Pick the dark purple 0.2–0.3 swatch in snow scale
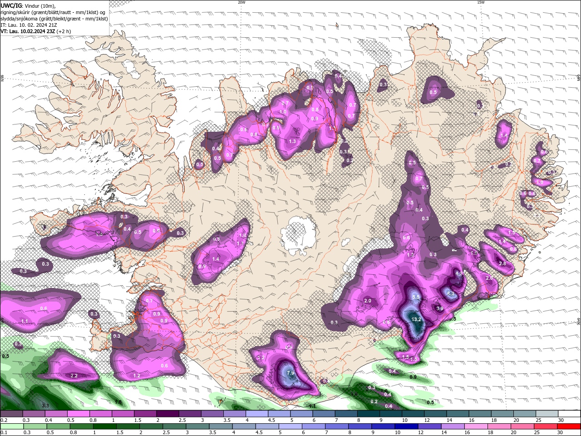 pos(12,414)
